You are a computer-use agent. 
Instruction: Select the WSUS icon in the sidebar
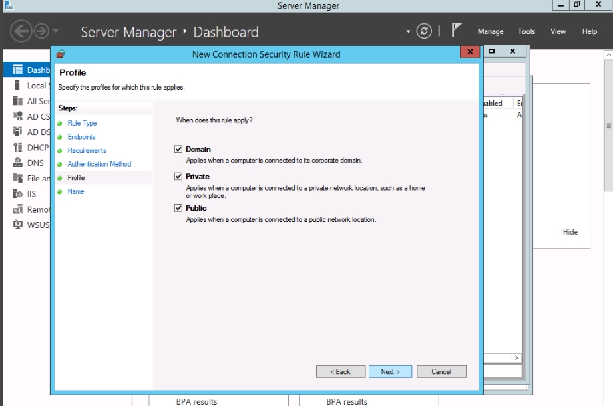[x=17, y=225]
